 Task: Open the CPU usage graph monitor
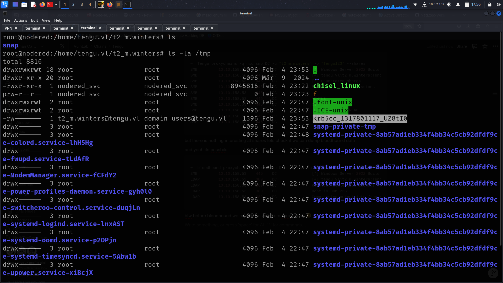point(389,6)
